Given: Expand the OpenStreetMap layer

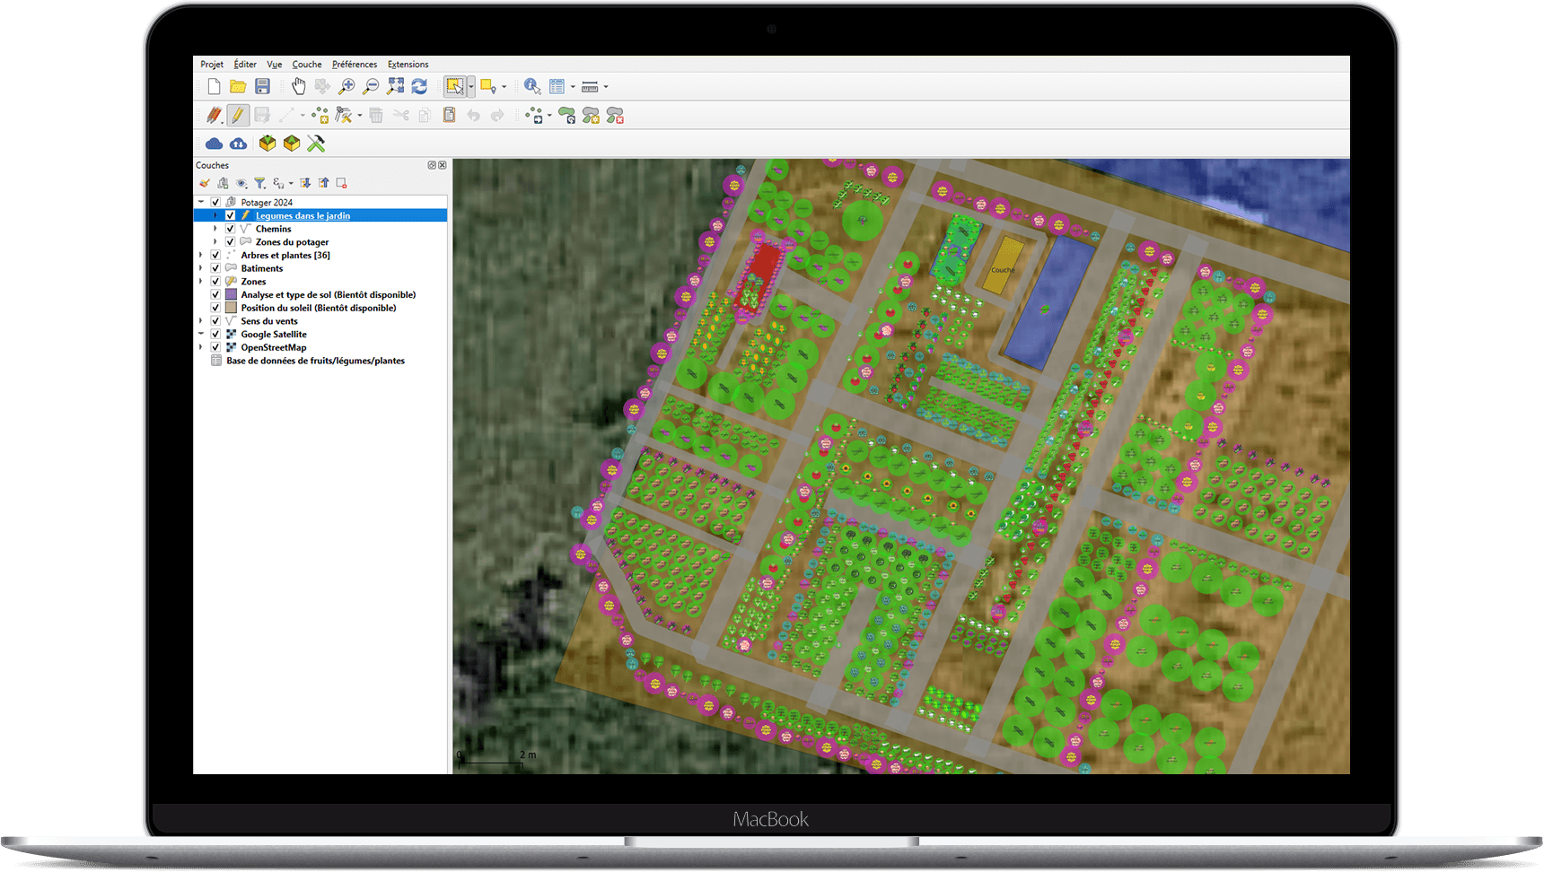Looking at the screenshot, I should click(201, 347).
